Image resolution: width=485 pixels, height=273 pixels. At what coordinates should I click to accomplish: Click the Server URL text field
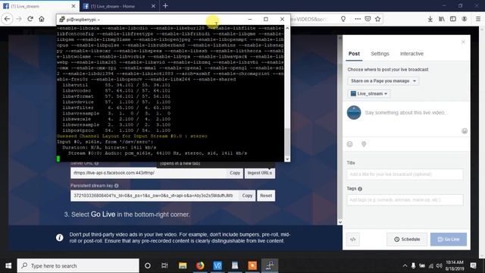149,173
